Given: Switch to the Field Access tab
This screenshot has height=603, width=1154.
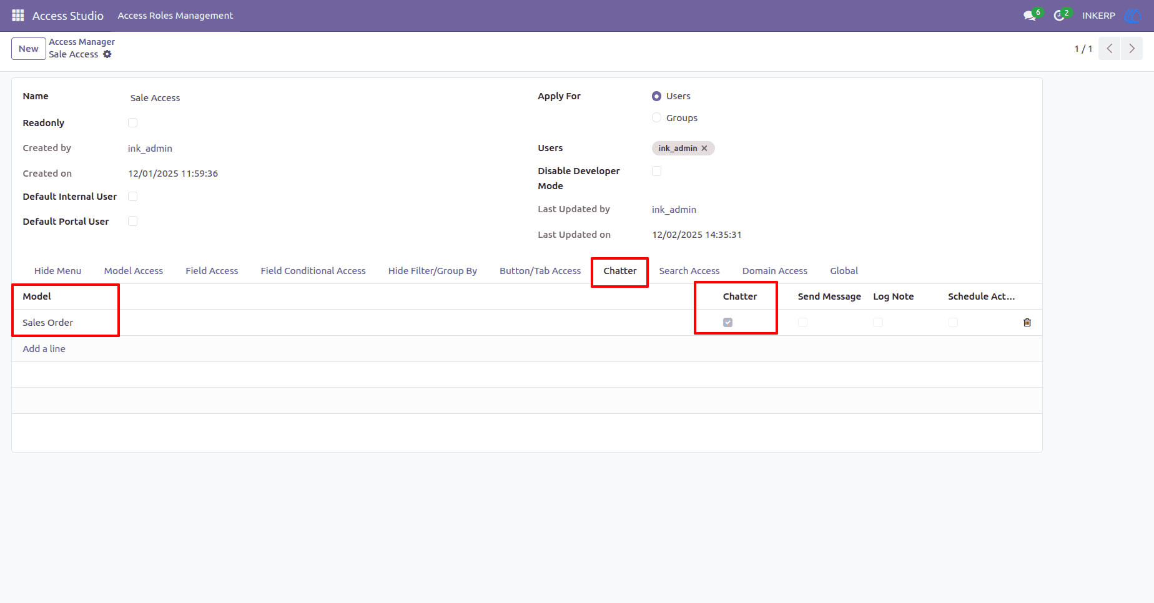Looking at the screenshot, I should coord(212,271).
